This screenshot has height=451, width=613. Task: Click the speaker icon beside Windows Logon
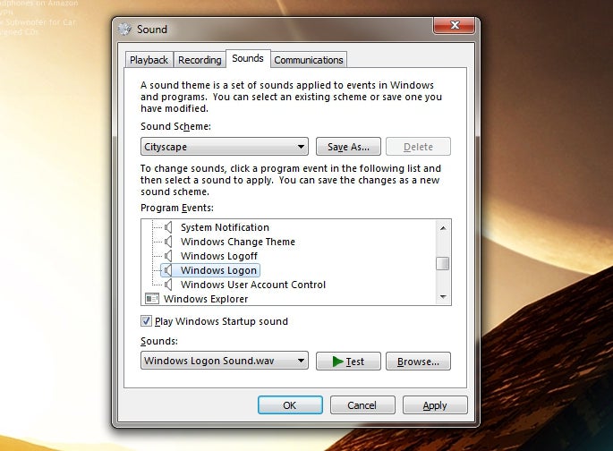click(168, 270)
